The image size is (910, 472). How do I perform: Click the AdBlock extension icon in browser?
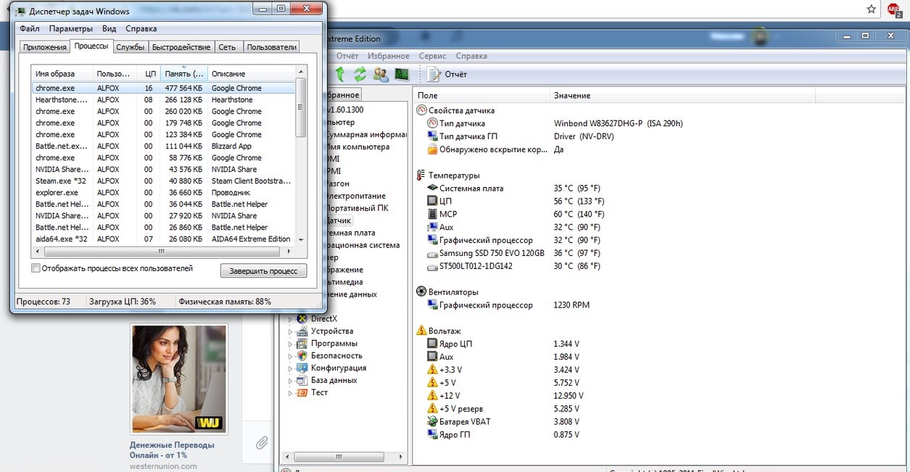click(x=894, y=9)
